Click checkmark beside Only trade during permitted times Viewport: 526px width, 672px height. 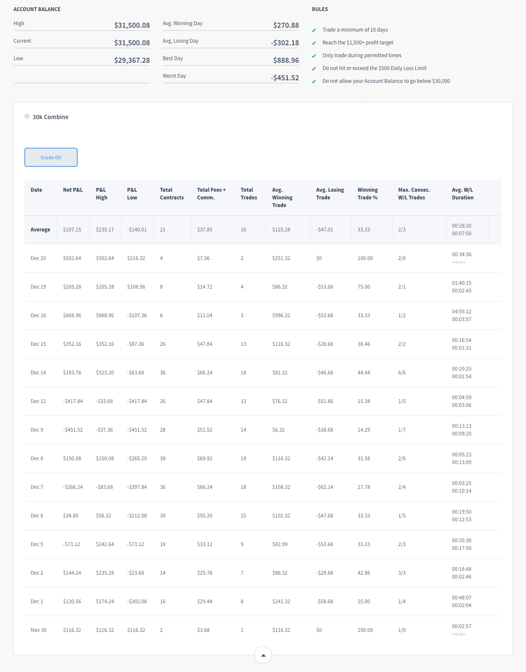pyautogui.click(x=314, y=56)
